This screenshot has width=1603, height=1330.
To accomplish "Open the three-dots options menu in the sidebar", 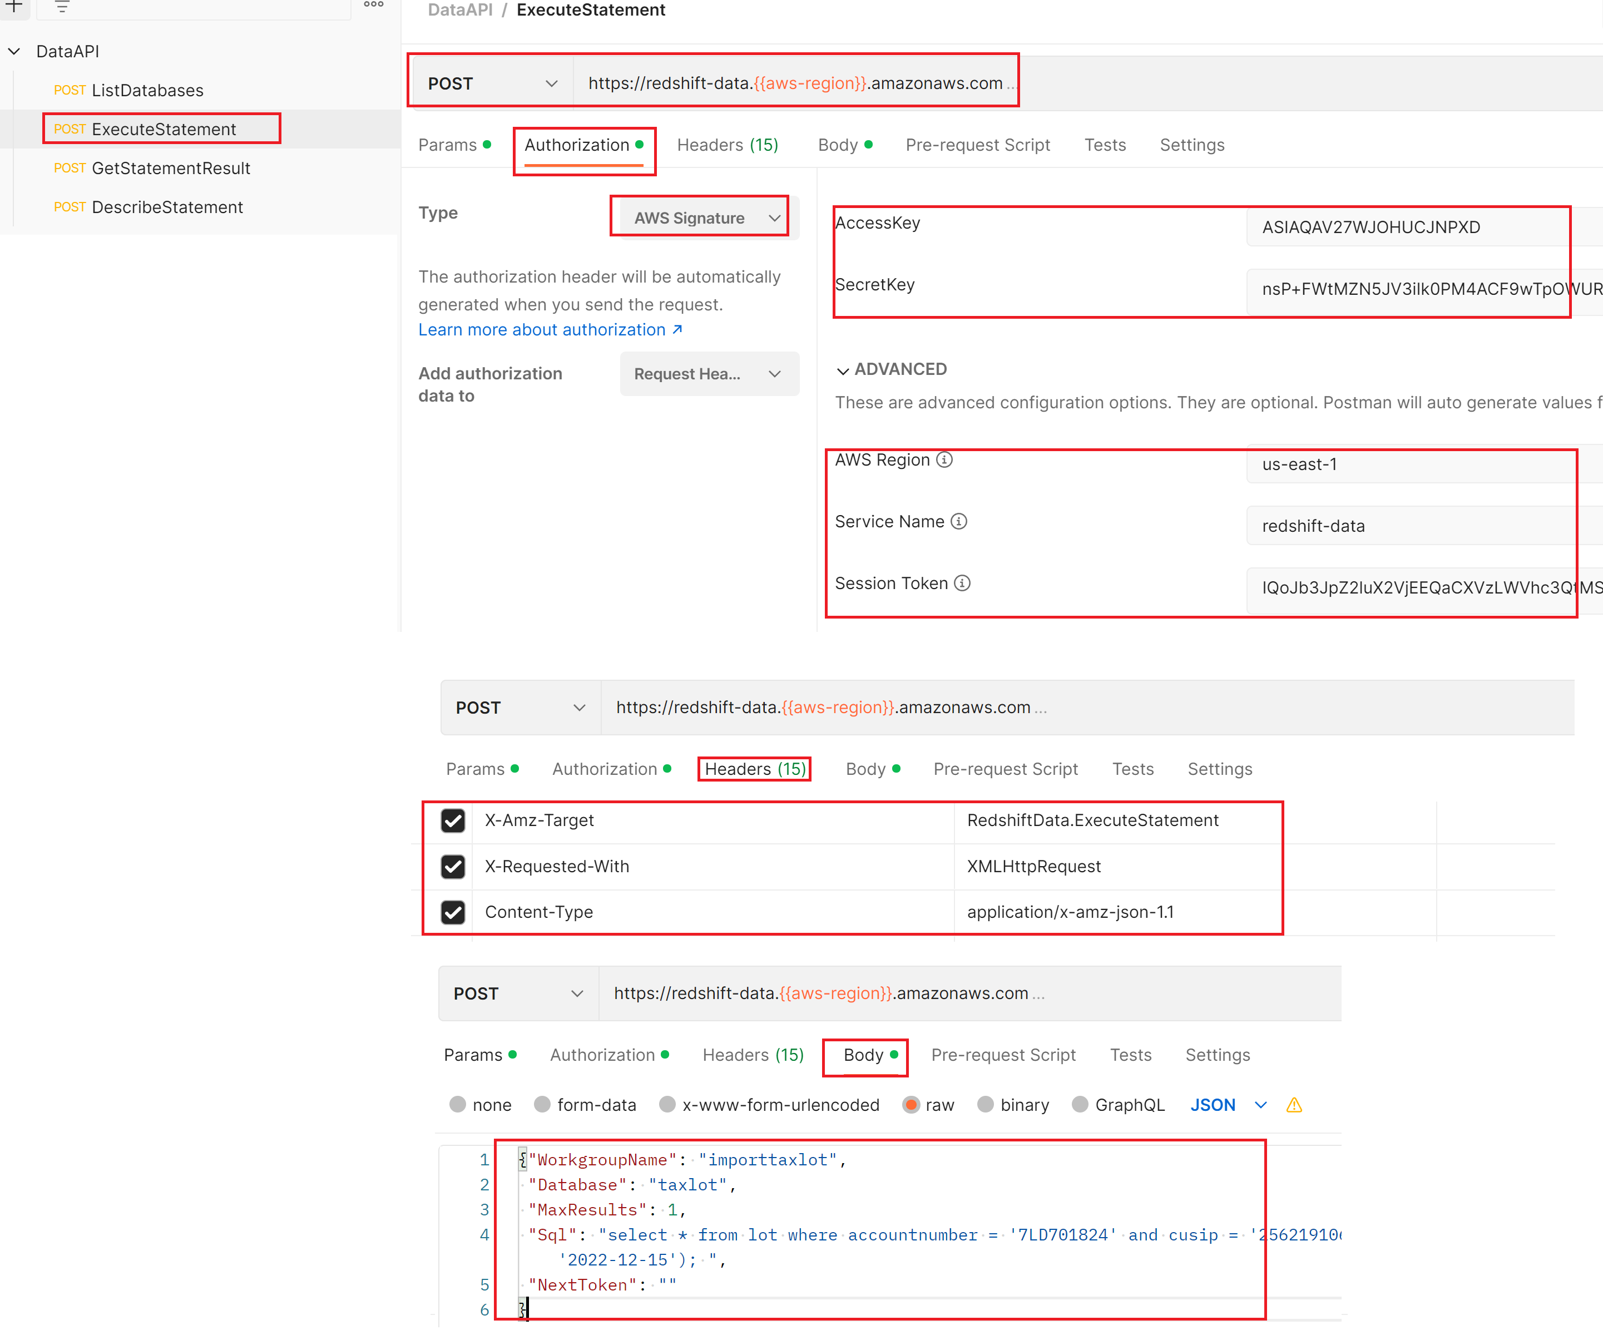I will [373, 4].
